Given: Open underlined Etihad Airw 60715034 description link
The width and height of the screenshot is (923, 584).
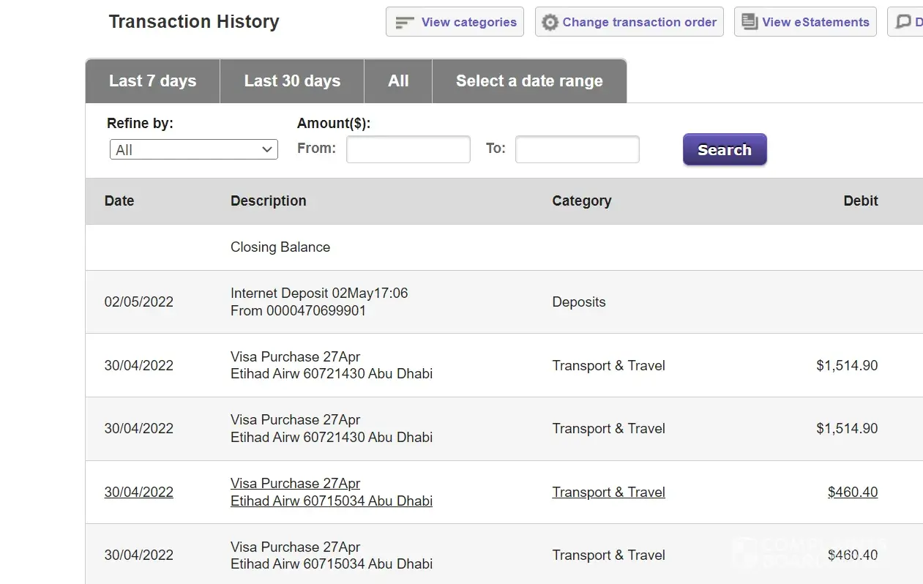Looking at the screenshot, I should (x=331, y=501).
